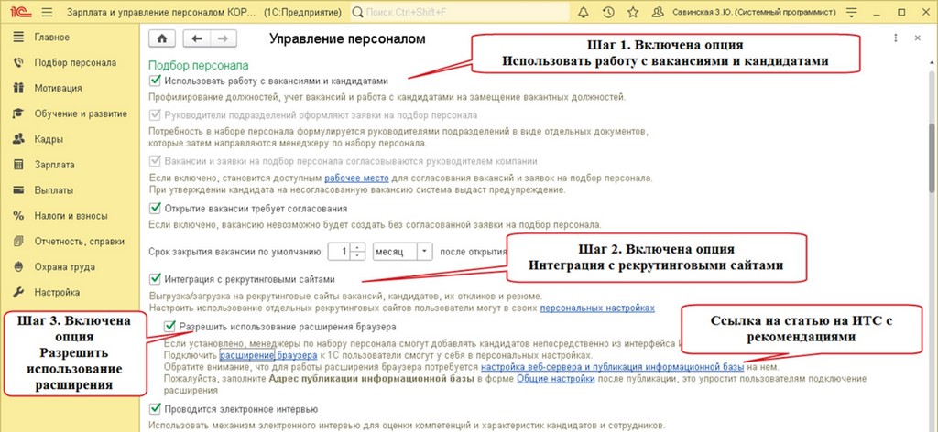The height and width of the screenshot is (432, 938).
Task: Click the user account icon
Action: [x=658, y=12]
